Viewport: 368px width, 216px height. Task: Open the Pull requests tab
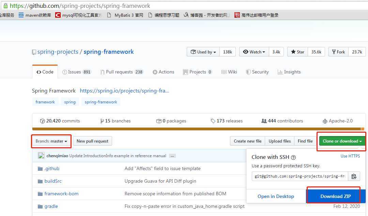122,72
